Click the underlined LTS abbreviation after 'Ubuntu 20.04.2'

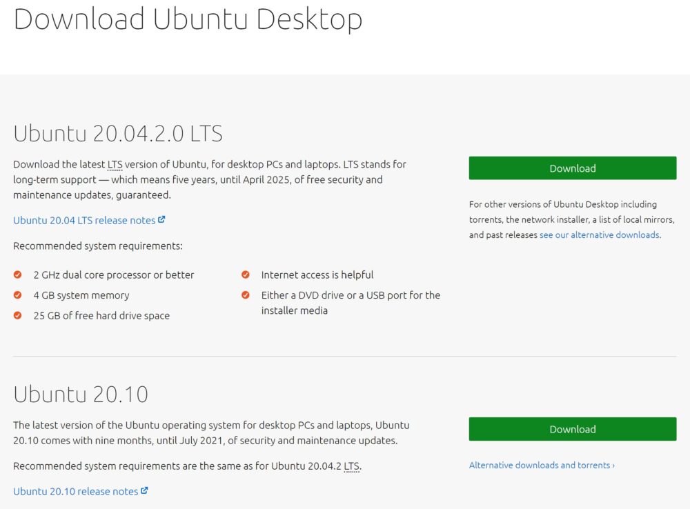tap(352, 466)
